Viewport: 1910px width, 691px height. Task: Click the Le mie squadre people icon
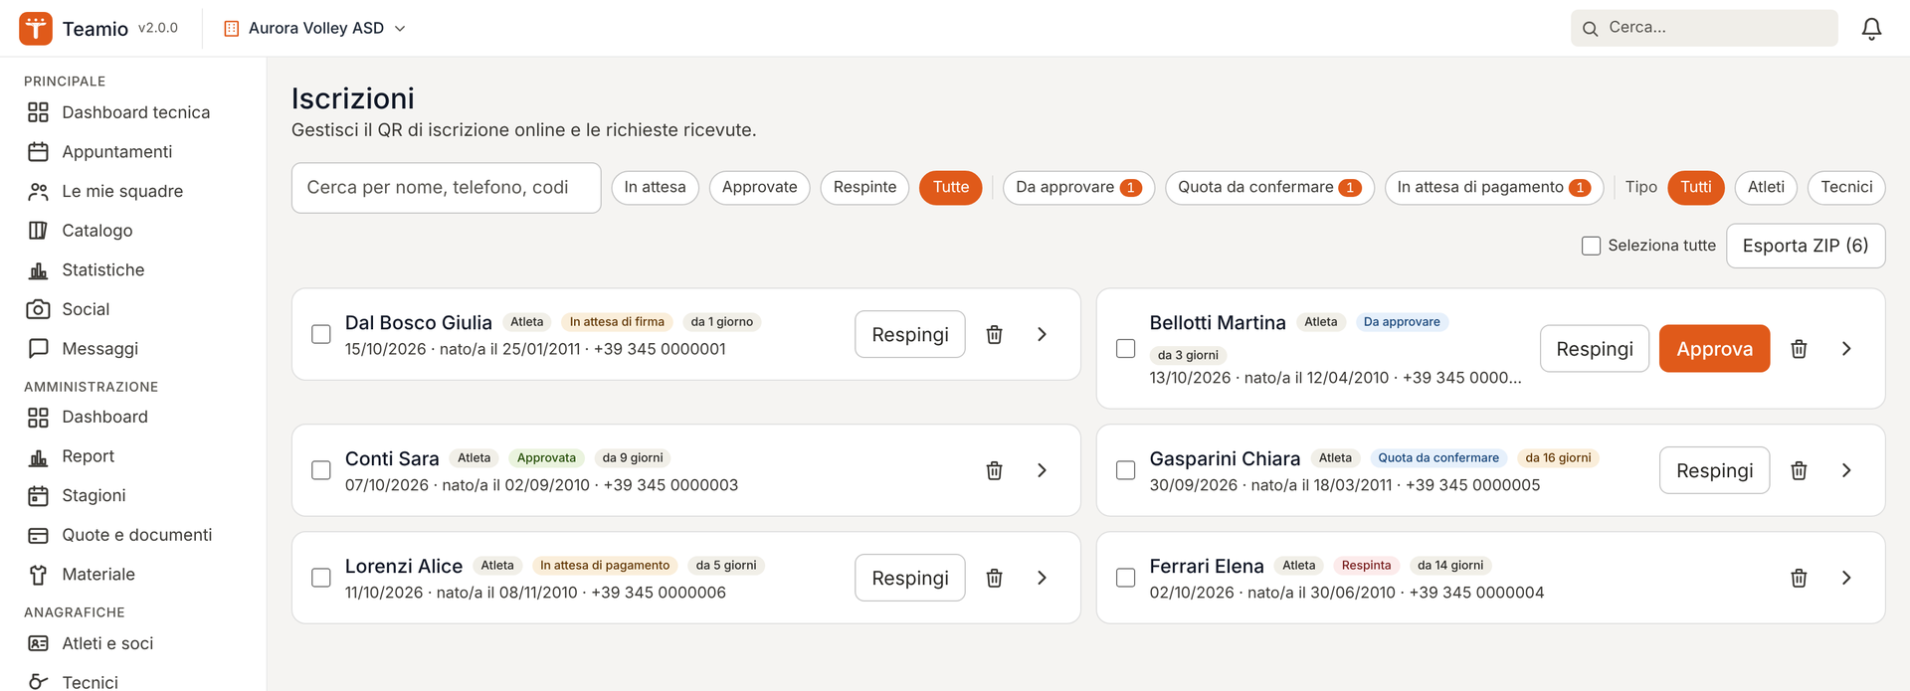coord(38,191)
